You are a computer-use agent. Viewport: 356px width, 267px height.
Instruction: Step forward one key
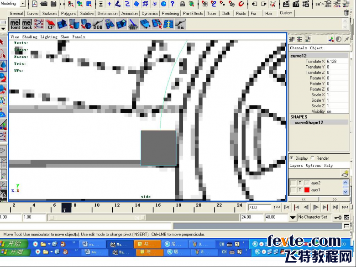(325, 208)
